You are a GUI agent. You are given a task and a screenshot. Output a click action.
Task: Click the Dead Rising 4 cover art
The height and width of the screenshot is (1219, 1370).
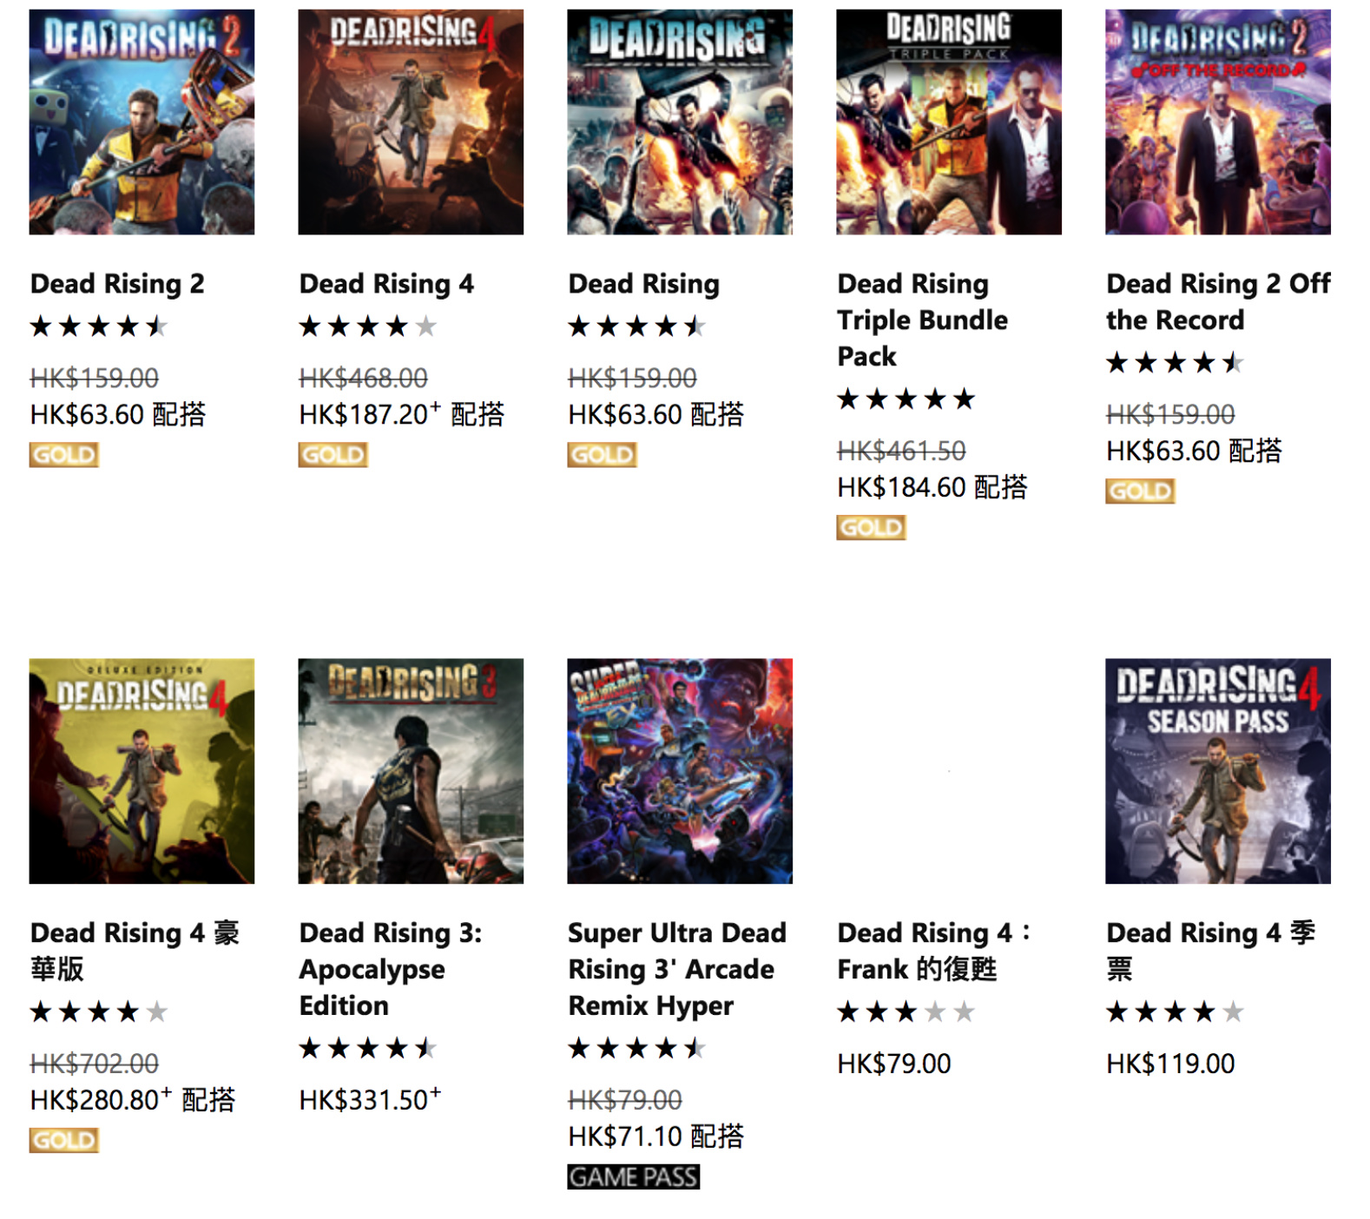(411, 122)
